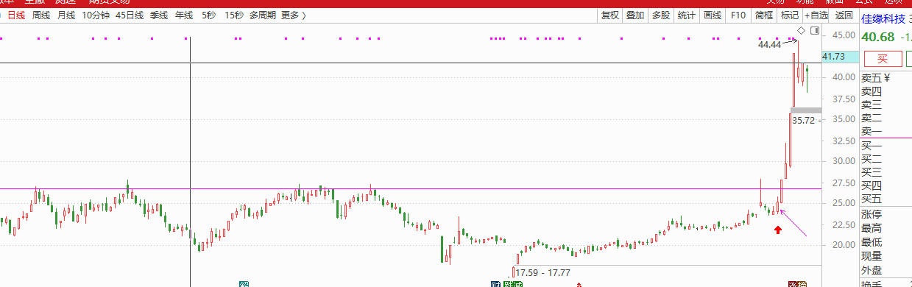Click the 外盘 label
This screenshot has width=912, height=287.
pyautogui.click(x=872, y=270)
